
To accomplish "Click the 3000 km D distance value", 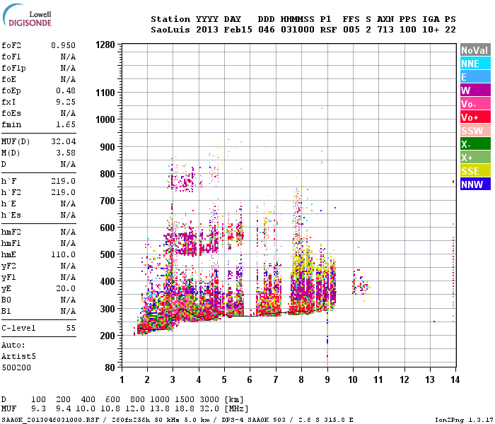I will [209, 399].
